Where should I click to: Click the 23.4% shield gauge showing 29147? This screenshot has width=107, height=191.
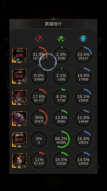pyautogui.click(x=83, y=55)
